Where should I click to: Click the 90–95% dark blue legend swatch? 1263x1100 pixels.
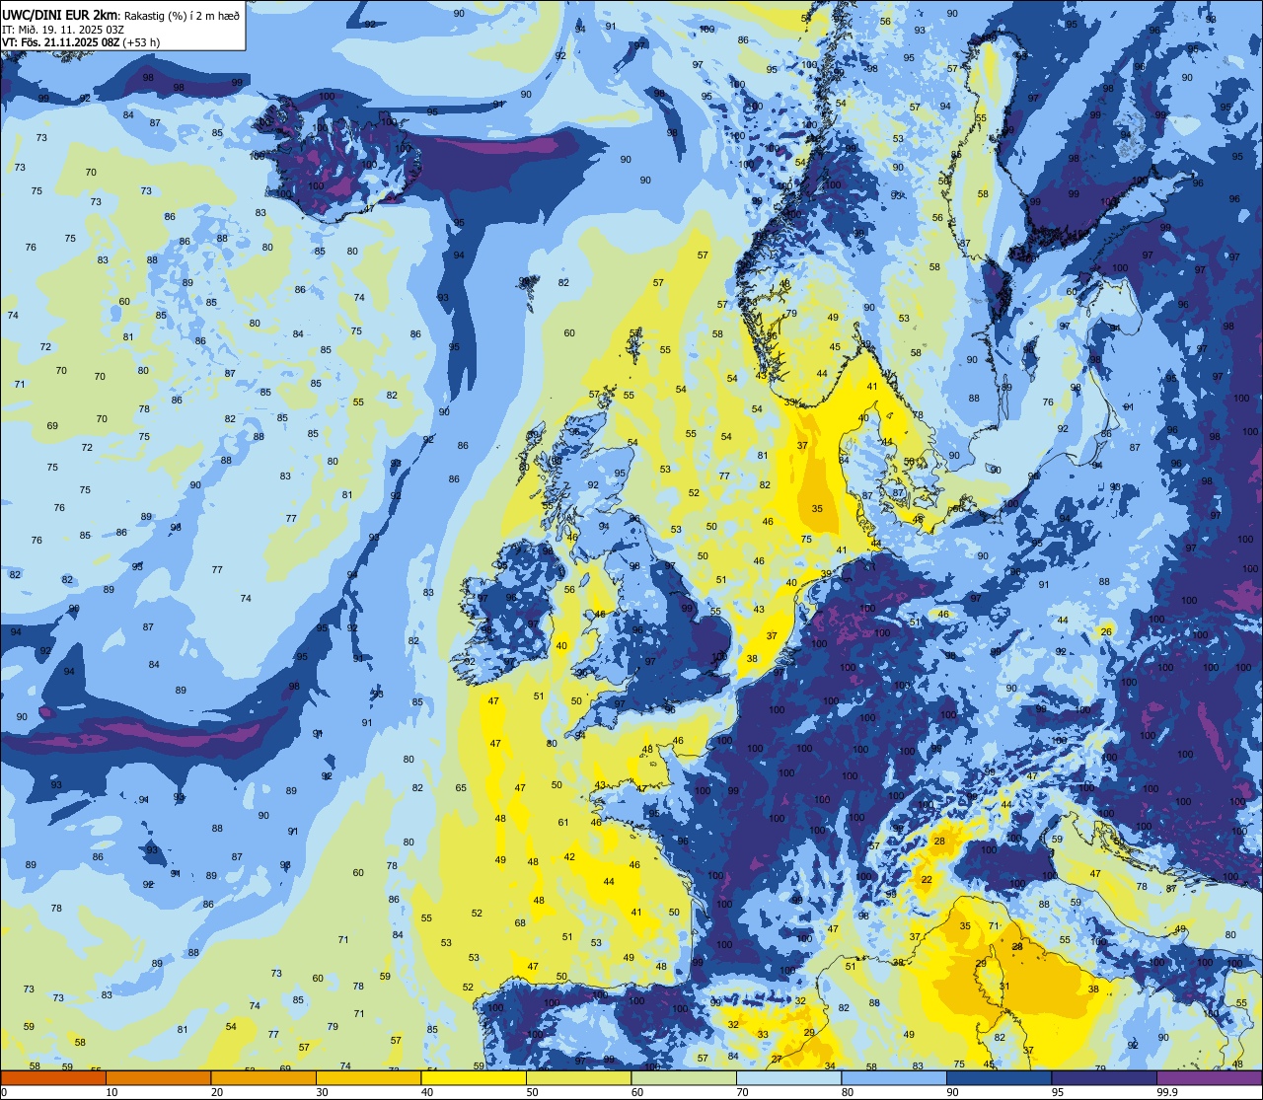click(x=999, y=1077)
